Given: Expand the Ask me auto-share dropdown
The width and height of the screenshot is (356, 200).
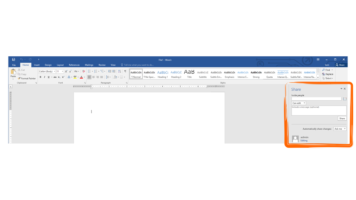Looking at the screenshot, I should [340, 129].
